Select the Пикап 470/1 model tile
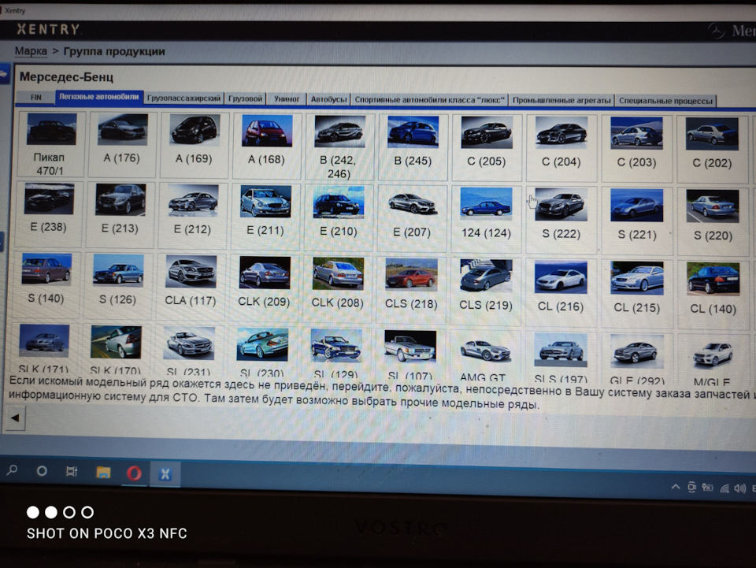Viewport: 756px width, 568px height. (50, 144)
